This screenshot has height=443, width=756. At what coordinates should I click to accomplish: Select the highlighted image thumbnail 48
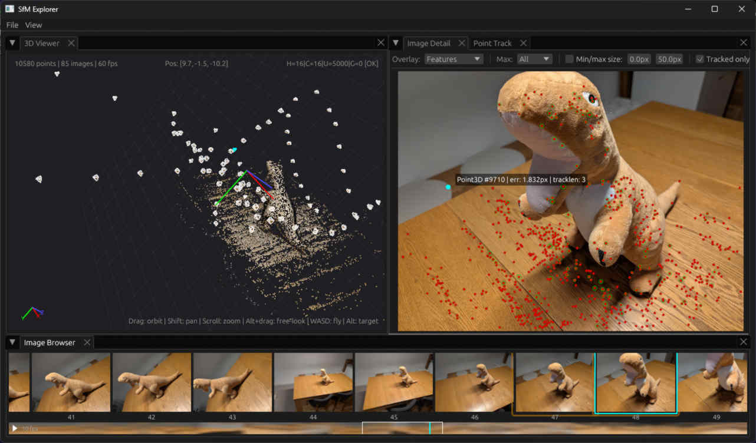coord(636,383)
